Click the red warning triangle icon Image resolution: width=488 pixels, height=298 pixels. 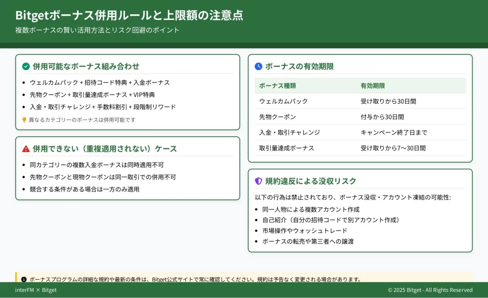coord(26,149)
